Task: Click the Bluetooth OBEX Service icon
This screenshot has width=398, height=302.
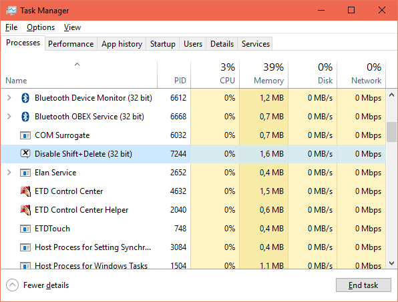Action: pos(25,117)
